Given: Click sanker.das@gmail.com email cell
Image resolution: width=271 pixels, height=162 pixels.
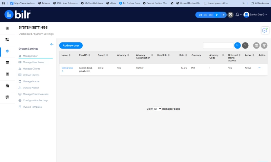Looking at the screenshot, I should click(x=86, y=70).
